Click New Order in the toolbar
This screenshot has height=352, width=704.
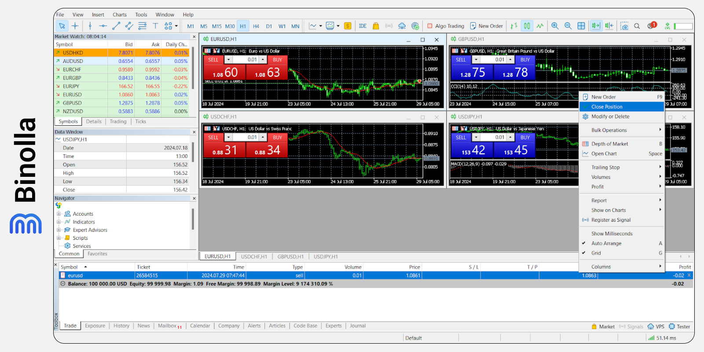point(486,26)
